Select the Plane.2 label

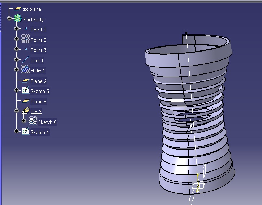[38, 81]
